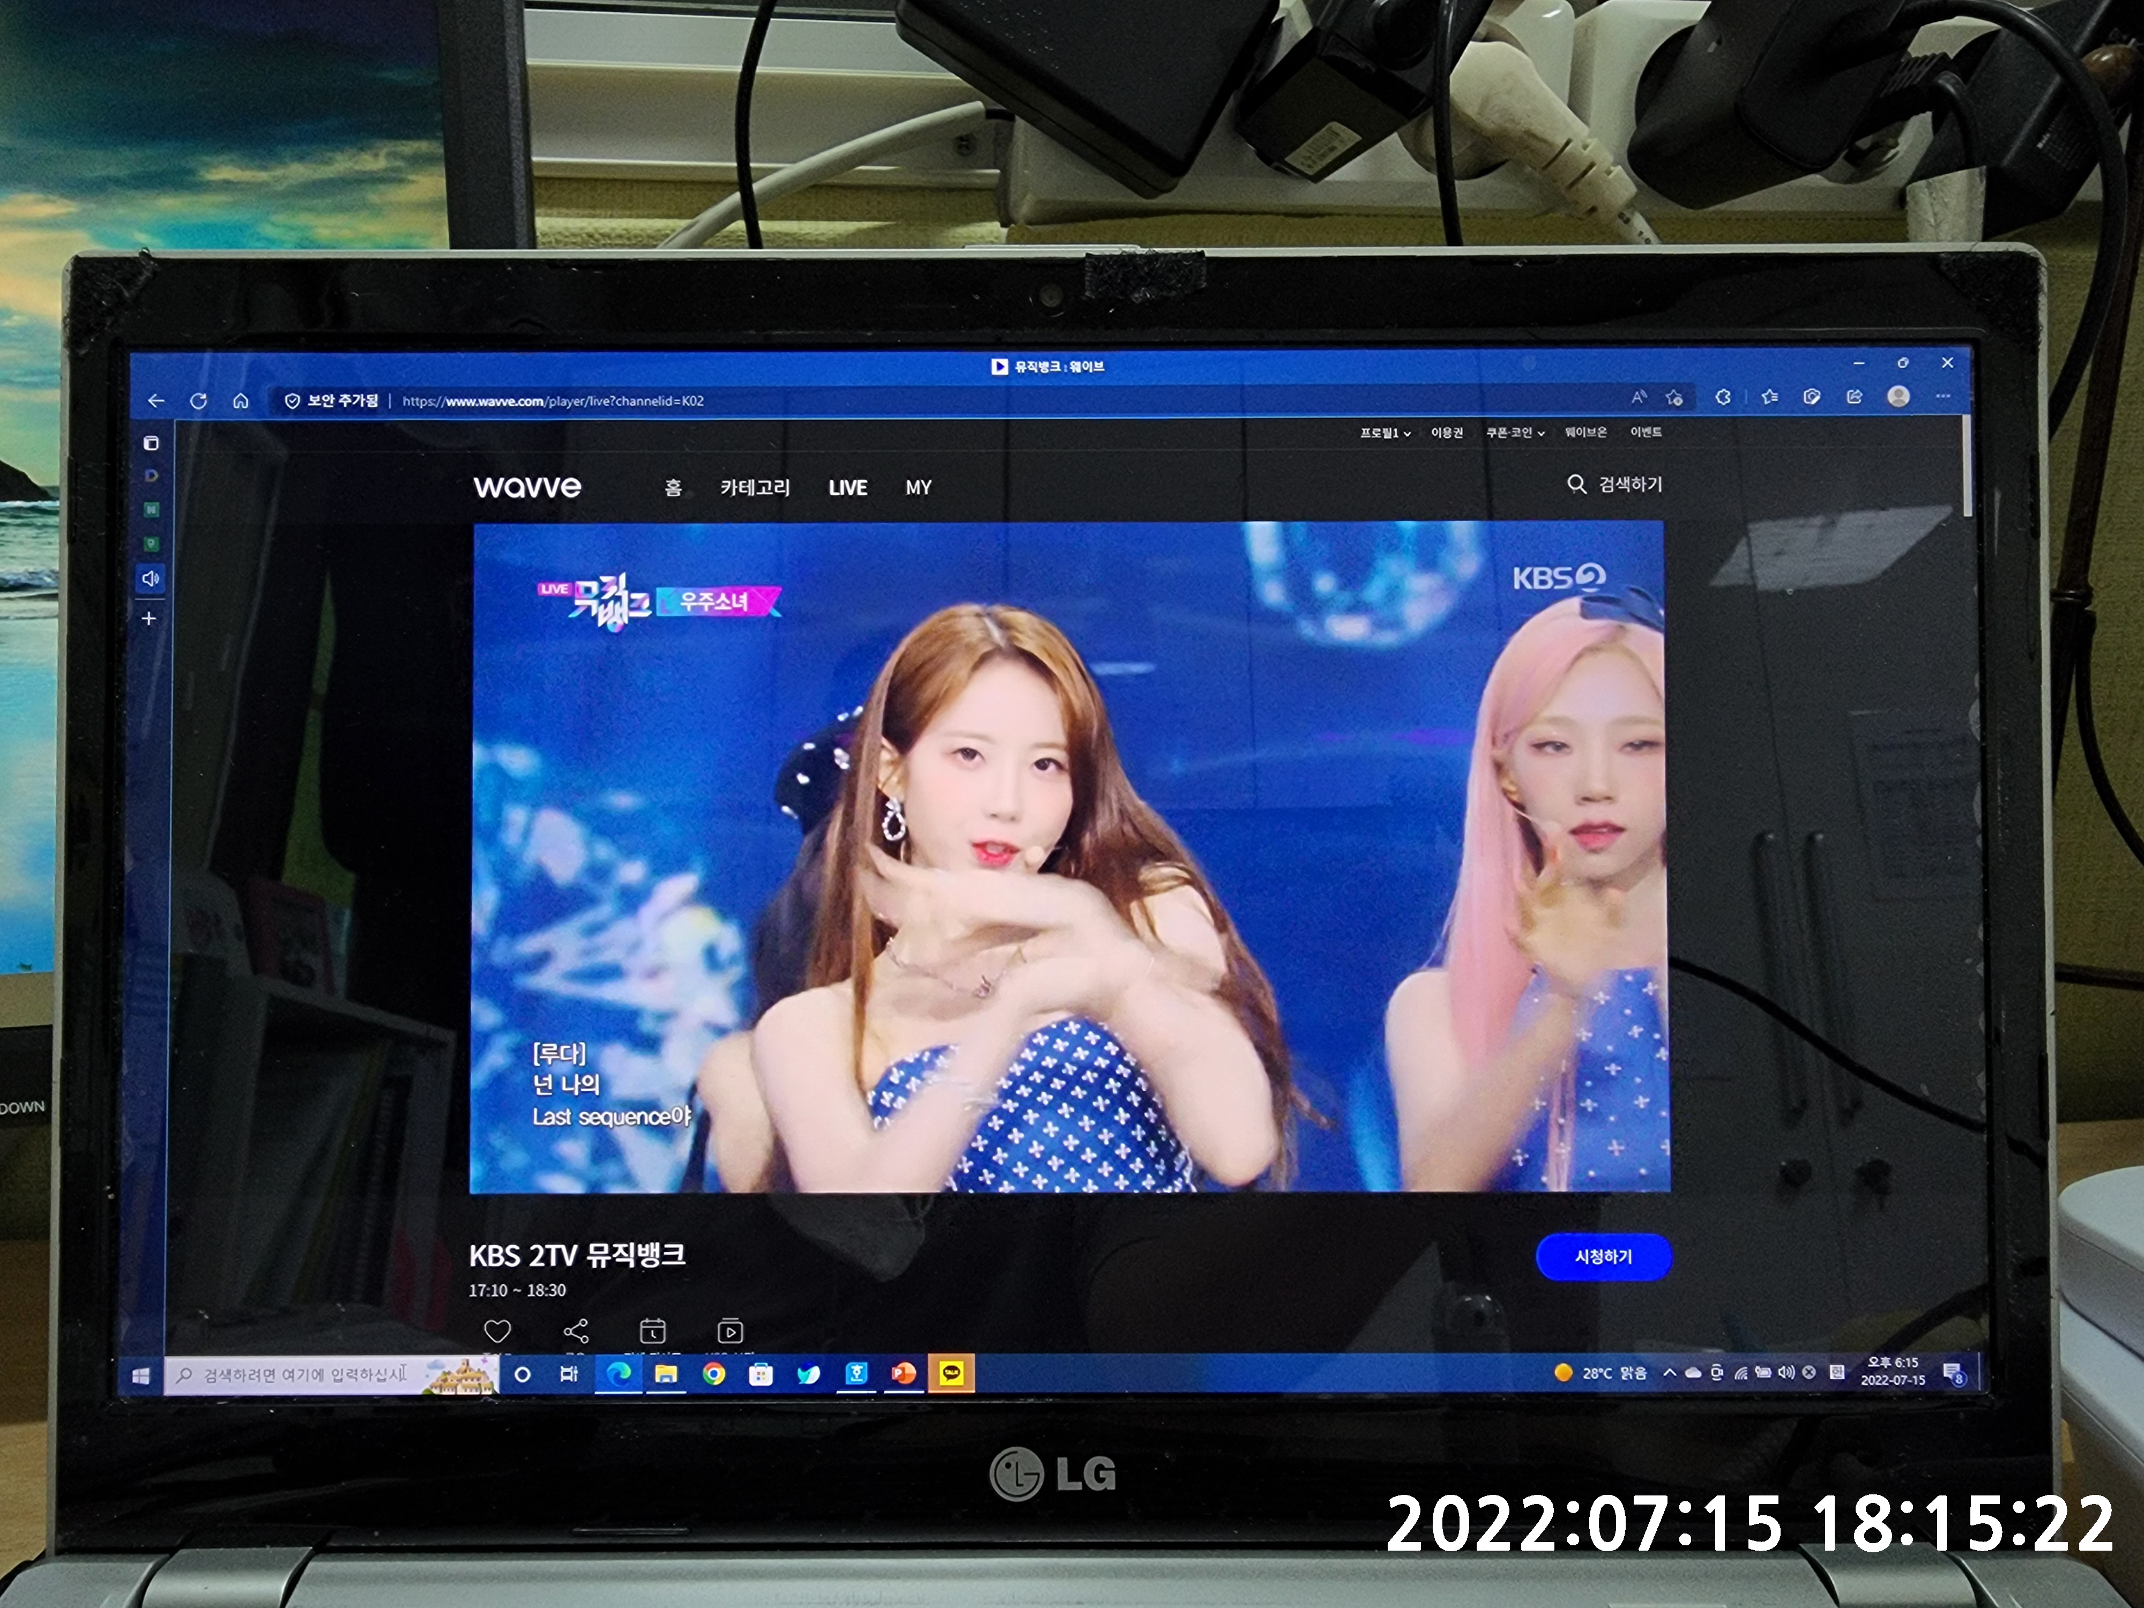Go back with the browser back arrow

(x=156, y=400)
